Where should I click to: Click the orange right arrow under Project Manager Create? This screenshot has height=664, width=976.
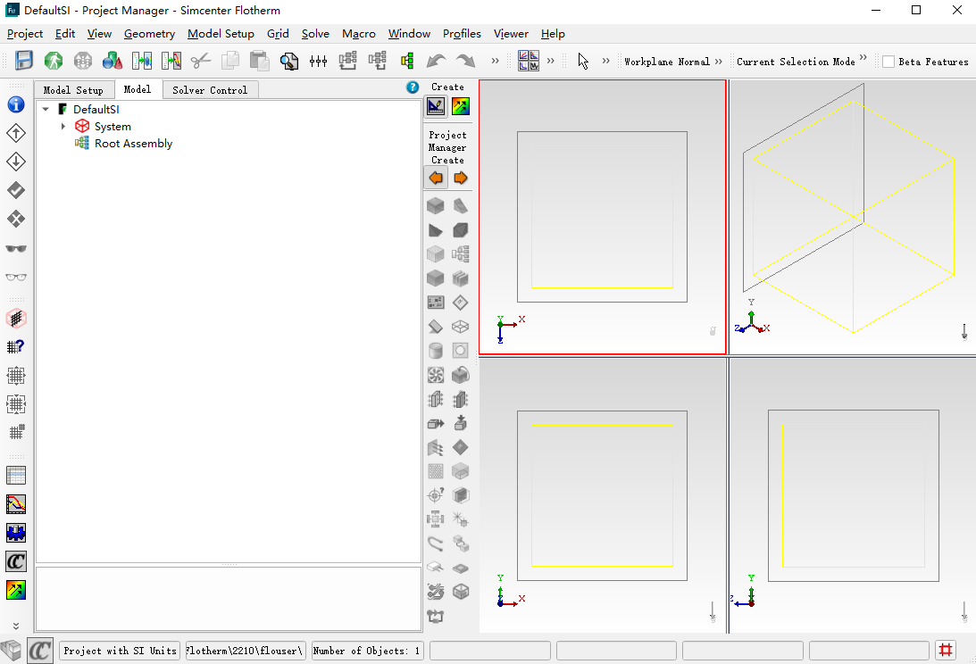pos(460,178)
